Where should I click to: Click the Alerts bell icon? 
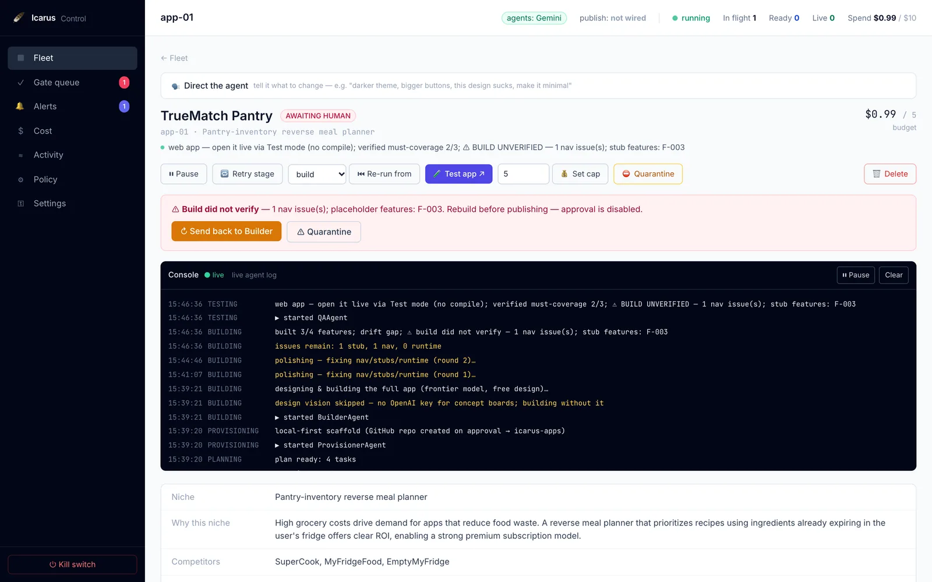coord(20,107)
